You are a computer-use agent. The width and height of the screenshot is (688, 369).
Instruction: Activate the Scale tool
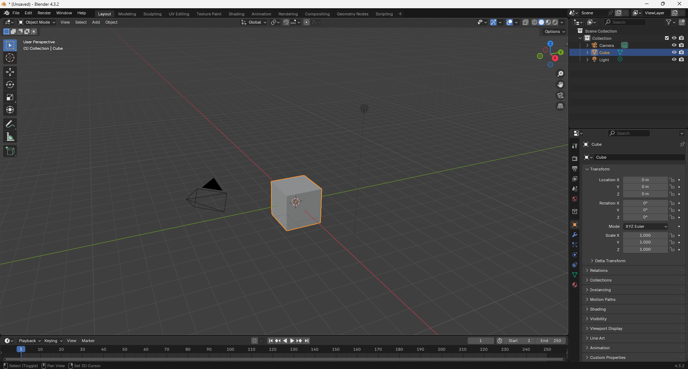[10, 97]
